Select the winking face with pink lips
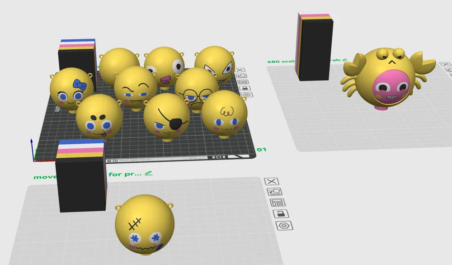Viewport: 452px width, 265px height. coord(165,64)
